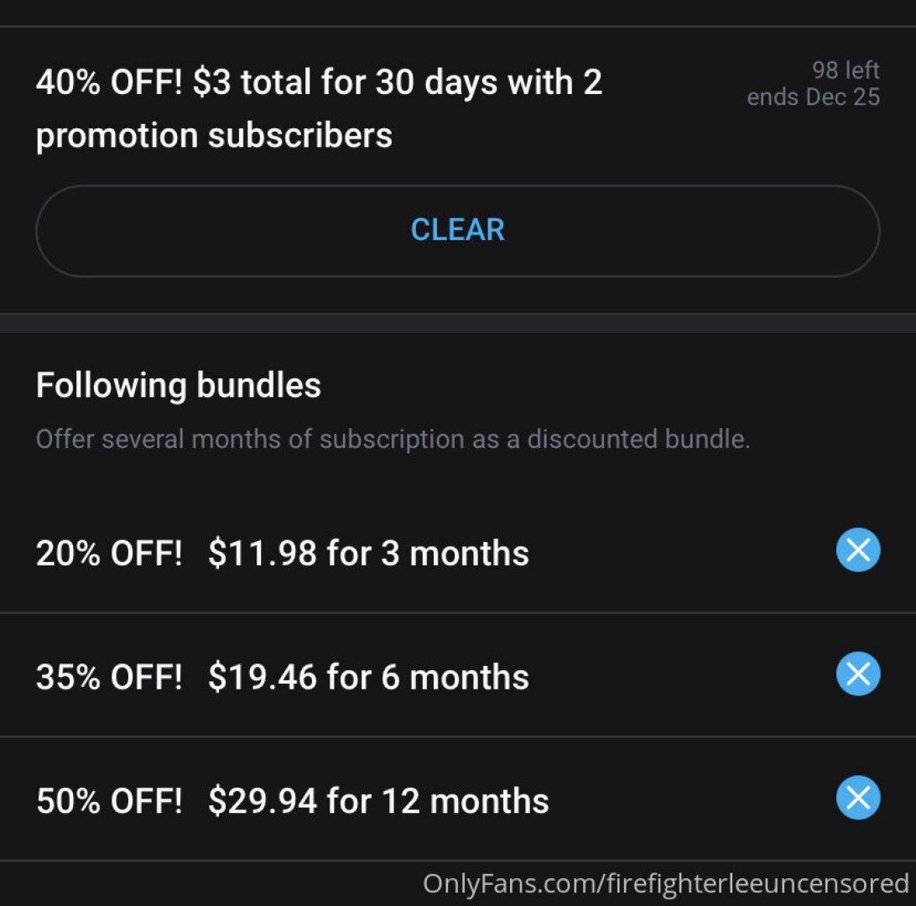Click the "35% OFF!" bundle label
Screen dimensions: 916x906
108,677
